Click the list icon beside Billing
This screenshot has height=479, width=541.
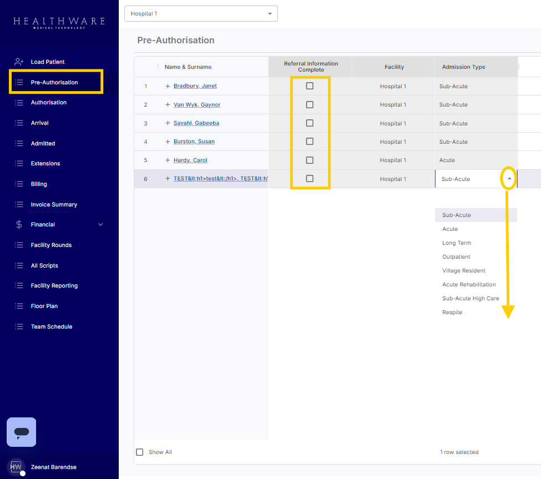point(19,184)
